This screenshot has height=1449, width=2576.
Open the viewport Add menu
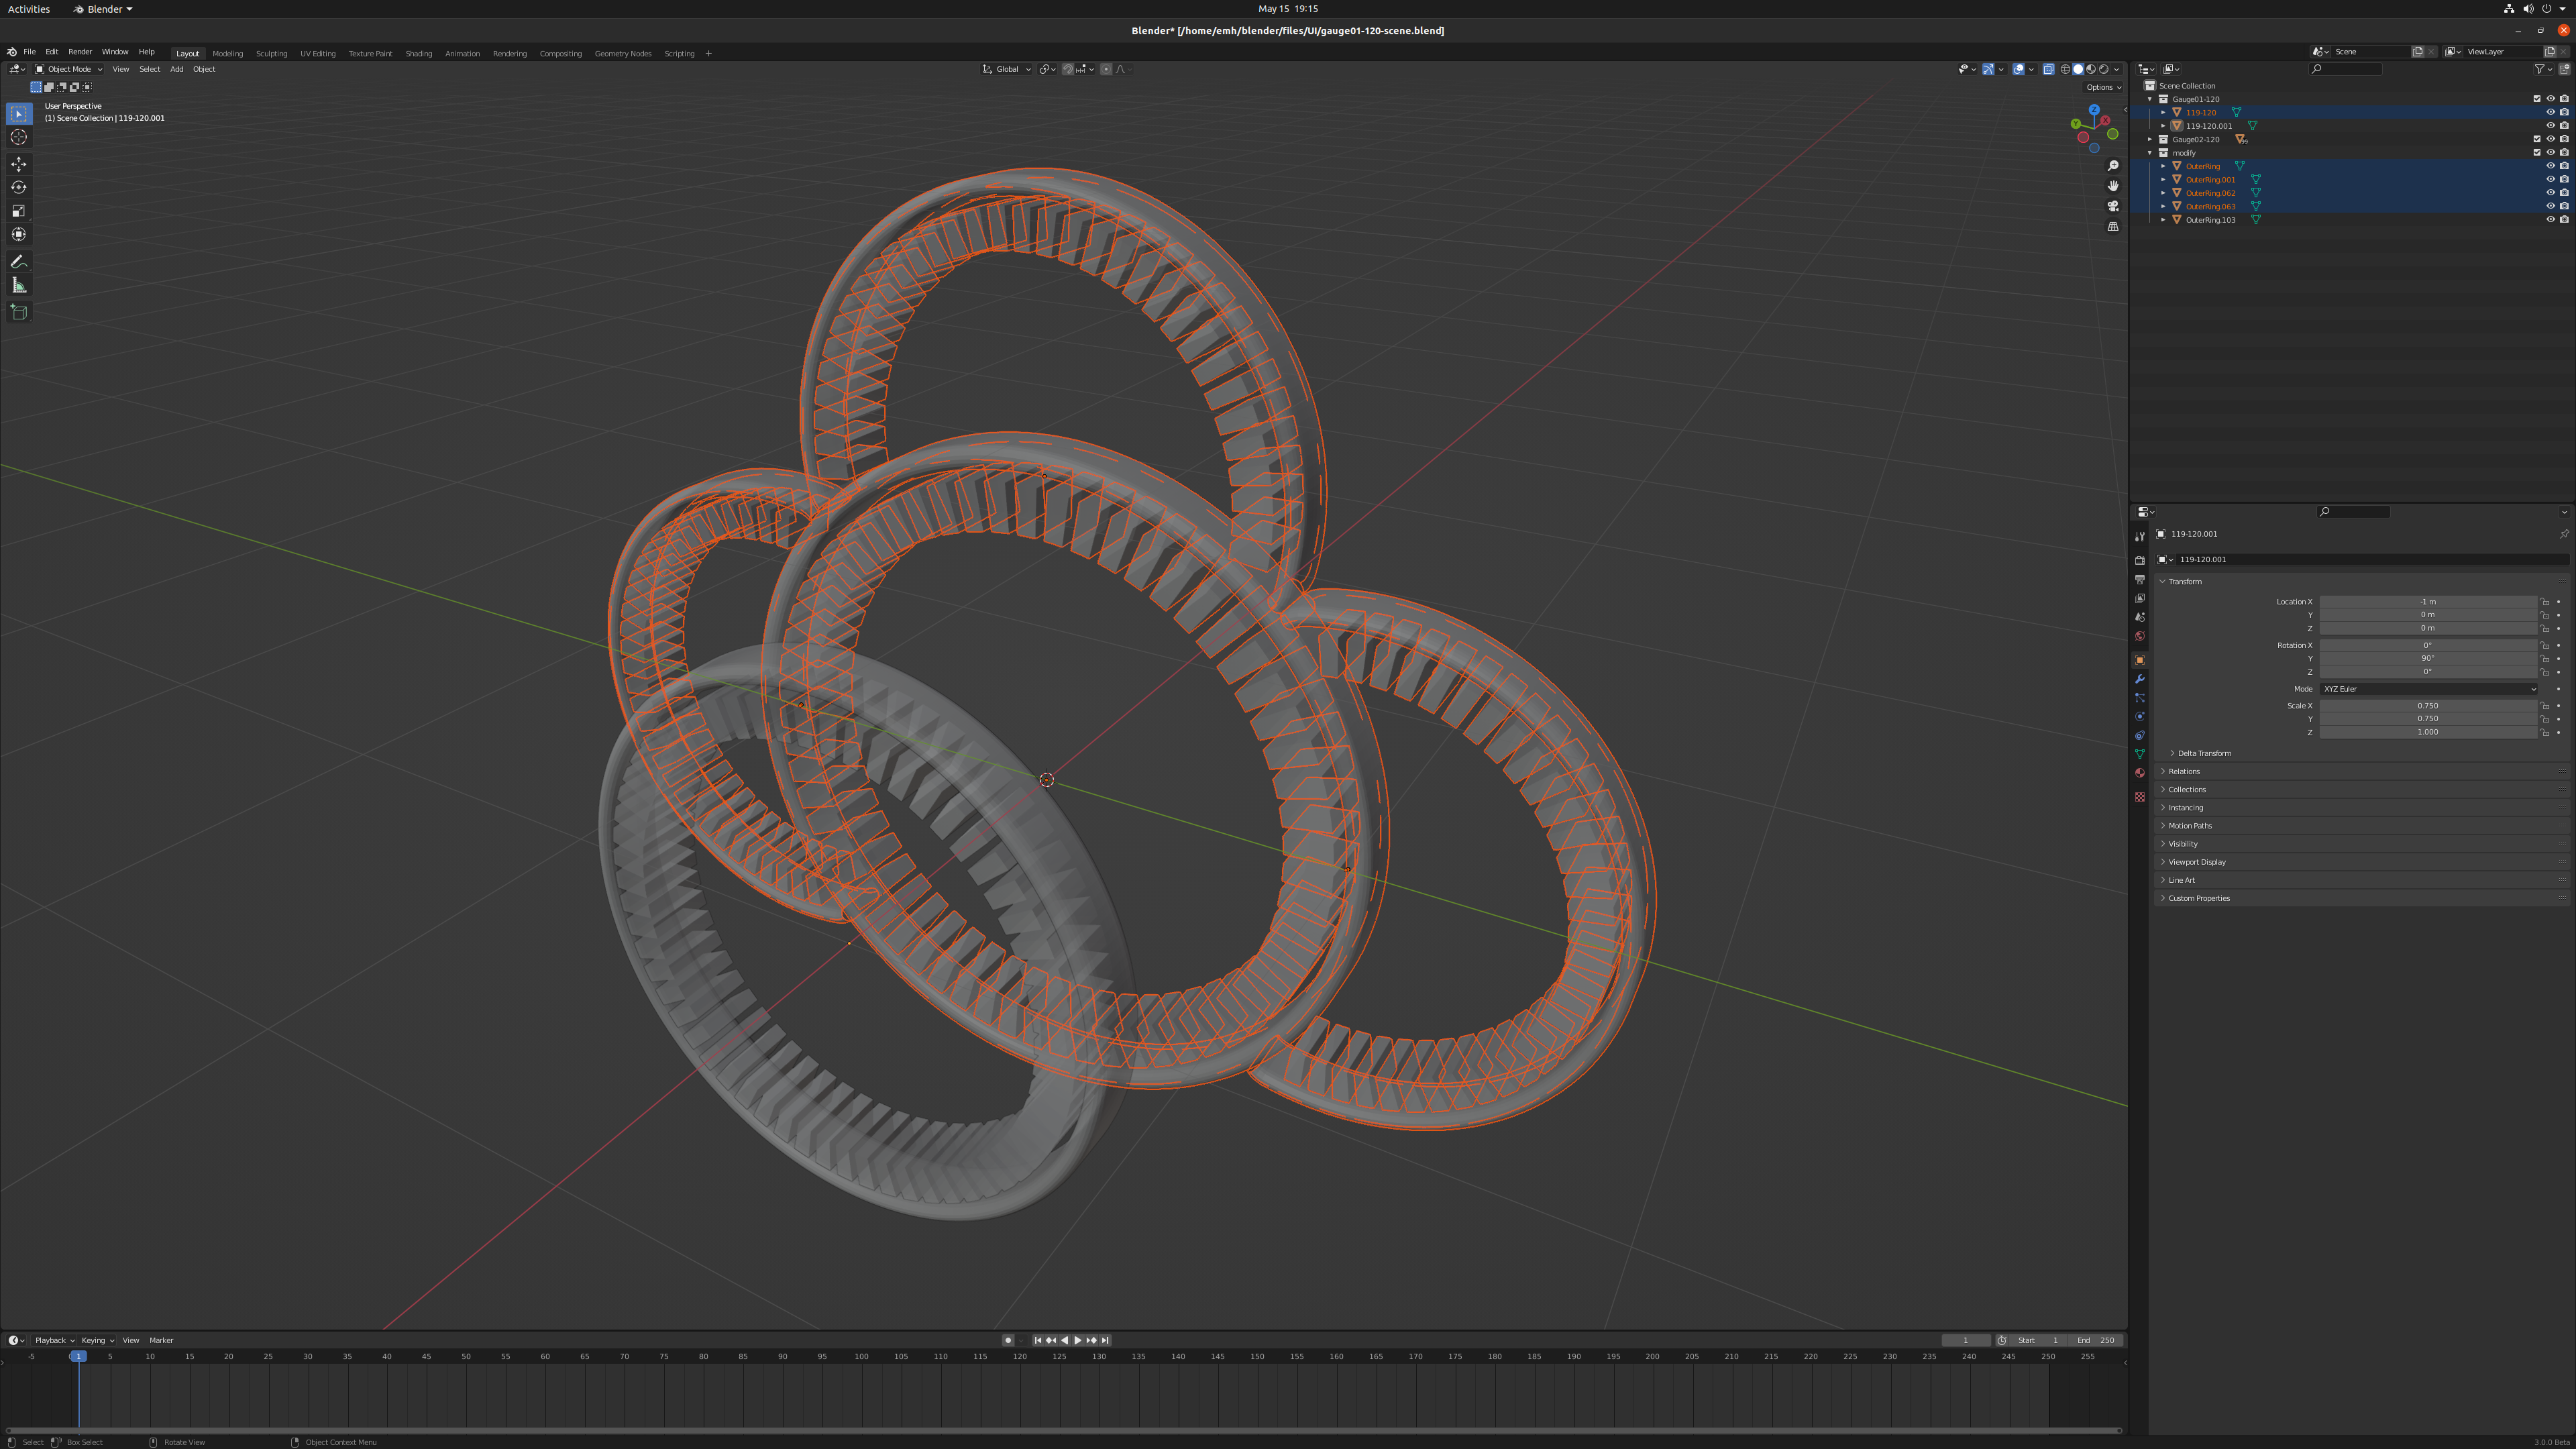pos(176,69)
